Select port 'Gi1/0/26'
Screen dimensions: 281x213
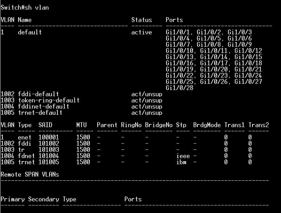(214, 82)
